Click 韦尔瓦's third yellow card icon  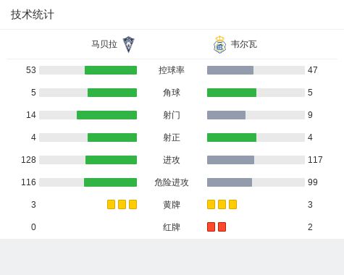[232, 204]
